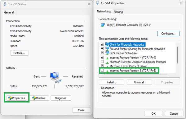The width and height of the screenshot is (186, 119).
Task: Click the Intel Ethernet Controller adapter icon
Action: [x=103, y=25]
